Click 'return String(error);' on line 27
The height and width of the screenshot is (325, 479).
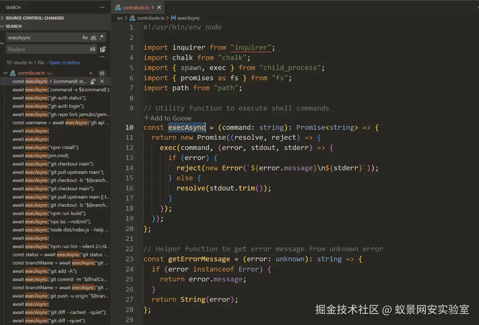pos(195,299)
